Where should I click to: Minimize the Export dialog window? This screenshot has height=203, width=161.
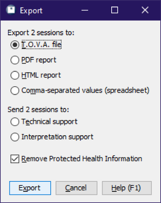[x=85, y=10]
